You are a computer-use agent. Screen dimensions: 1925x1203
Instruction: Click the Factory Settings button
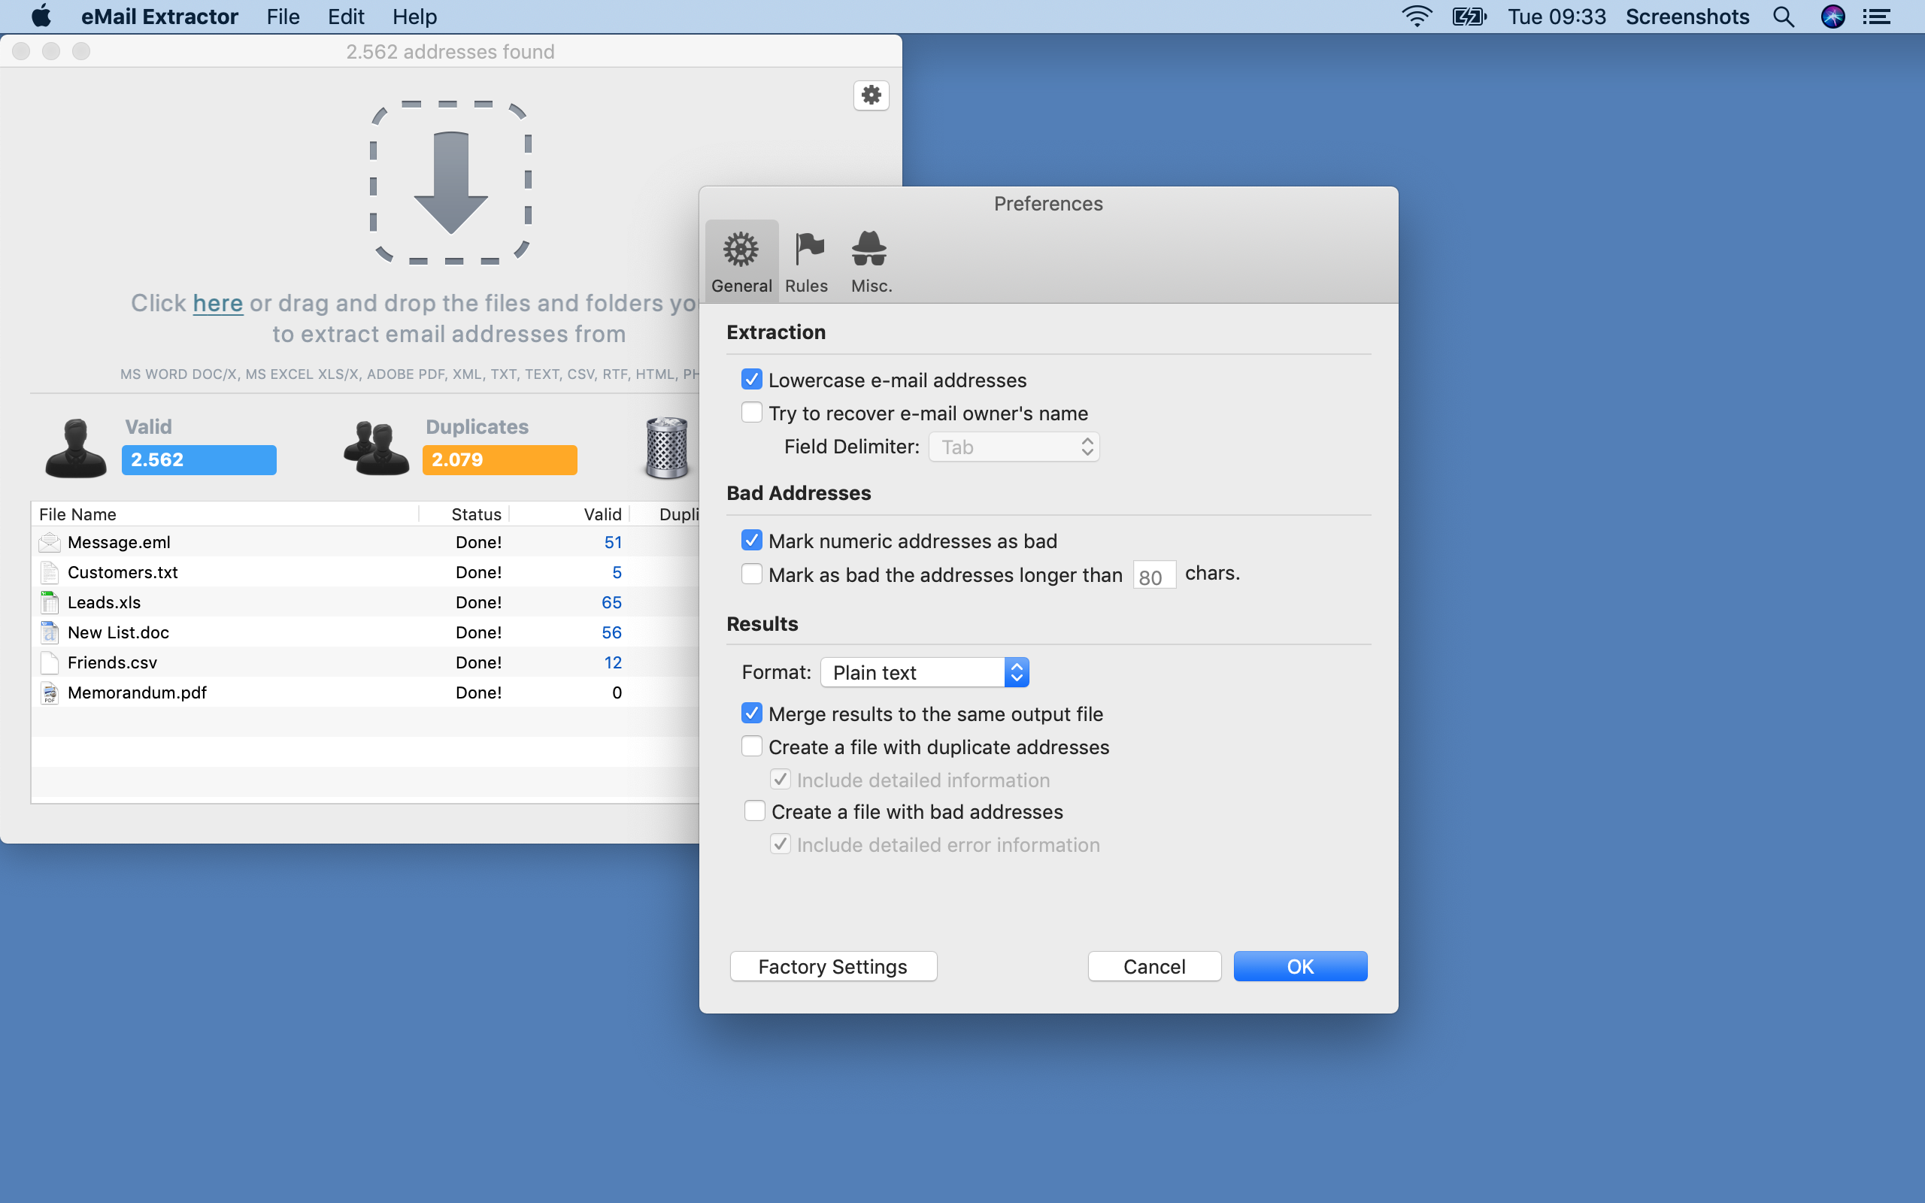click(x=832, y=966)
